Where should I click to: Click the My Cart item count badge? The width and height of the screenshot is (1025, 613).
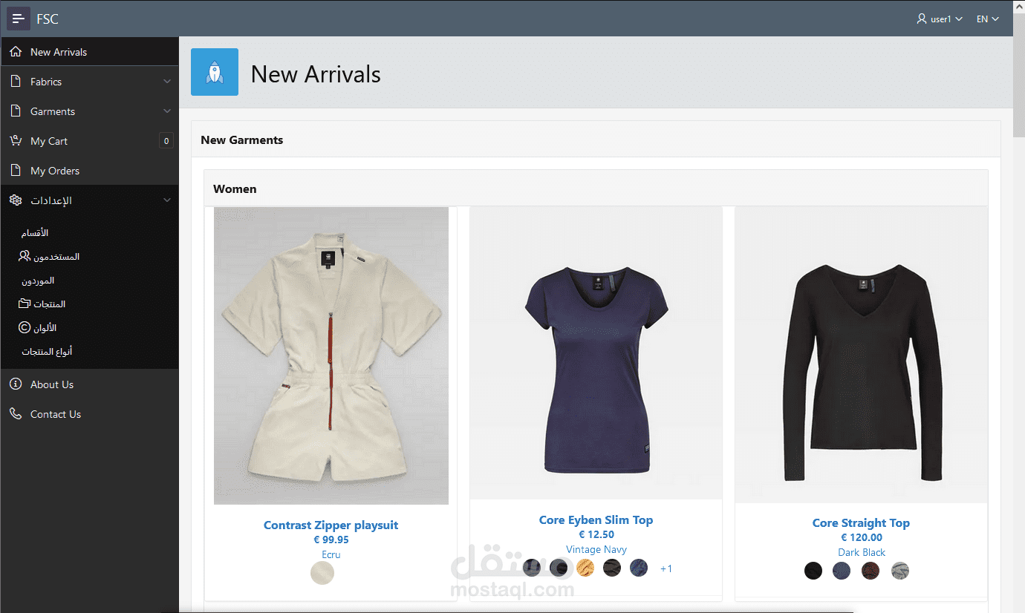166,141
